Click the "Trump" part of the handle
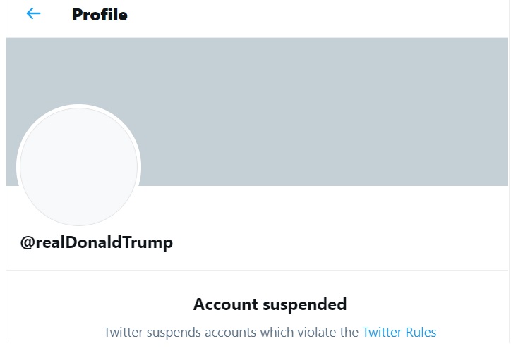511x348 pixels. 148,242
